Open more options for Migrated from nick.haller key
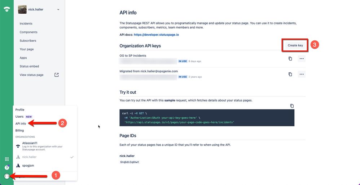Image resolution: width=360 pixels, height=185 pixels. coord(302,74)
